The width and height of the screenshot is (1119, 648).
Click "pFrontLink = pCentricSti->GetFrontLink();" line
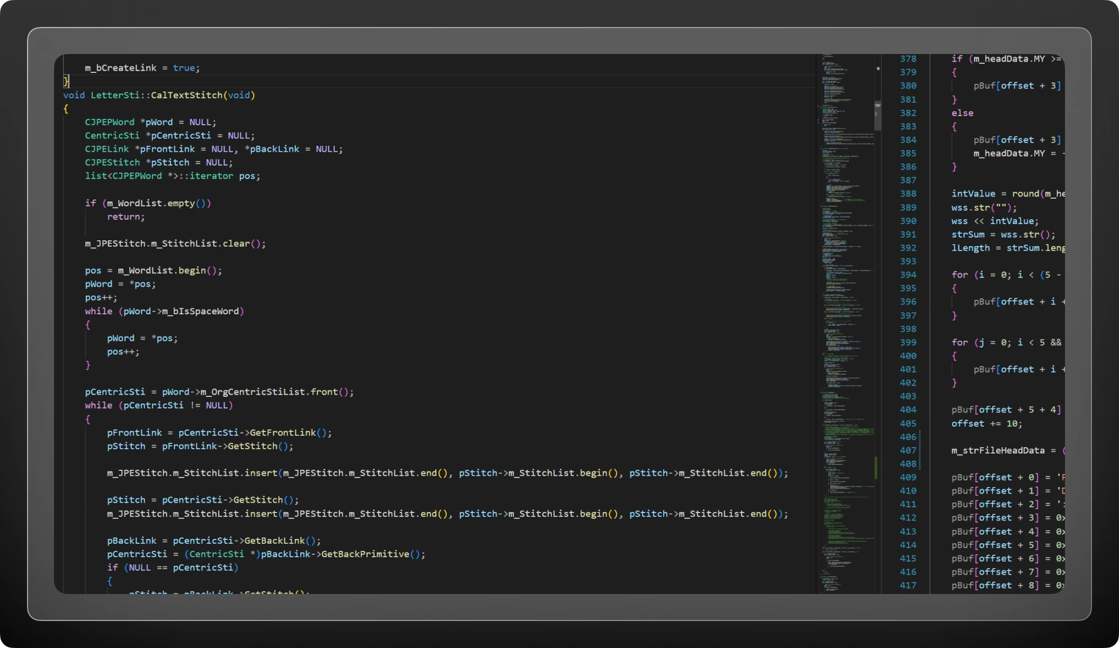219,433
